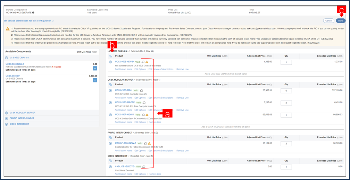Click headset icon next to UCSX-215C-M8-FRE
The width and height of the screenshot is (350, 180).
coord(144,102)
